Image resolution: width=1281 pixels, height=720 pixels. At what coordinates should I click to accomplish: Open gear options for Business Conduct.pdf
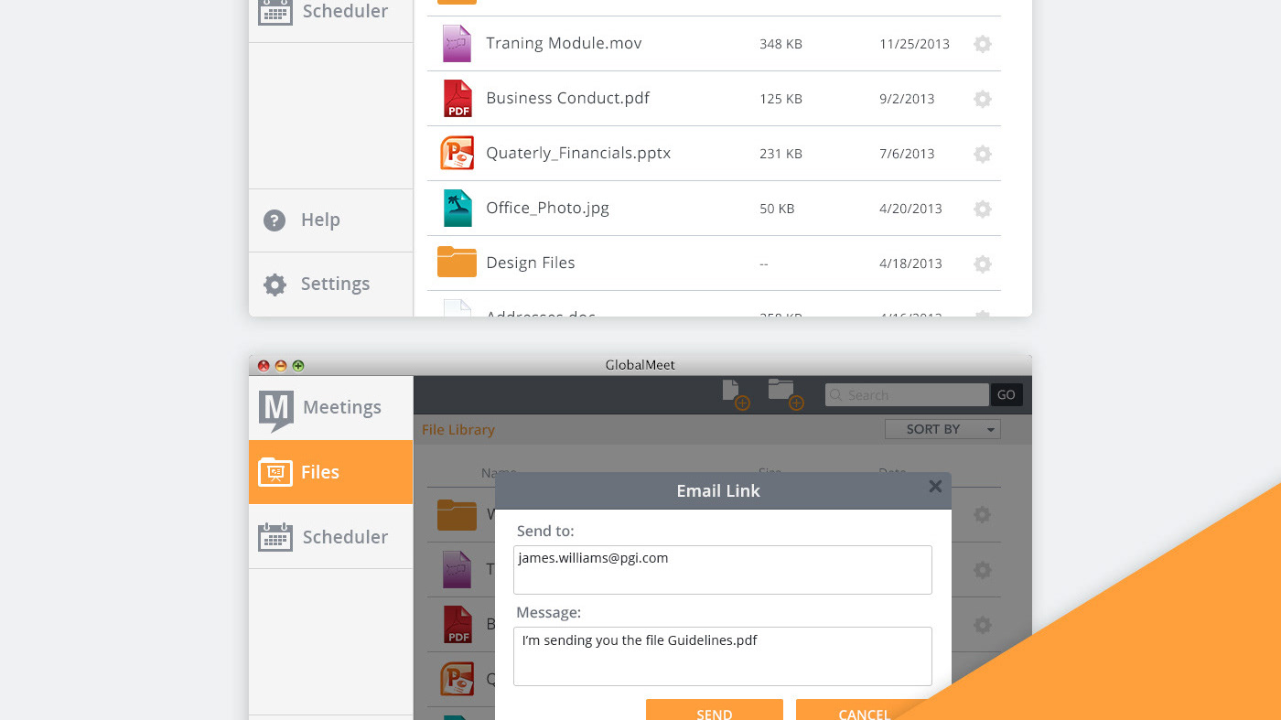point(983,99)
